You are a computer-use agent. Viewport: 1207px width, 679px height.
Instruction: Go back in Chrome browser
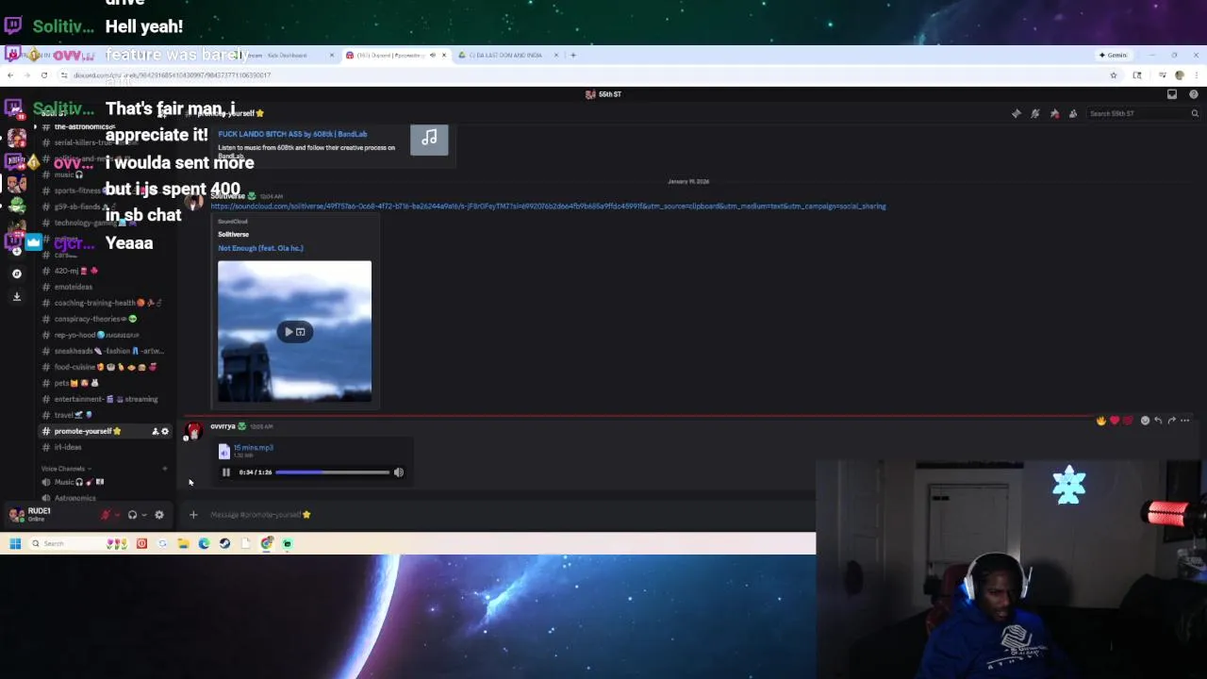click(10, 75)
